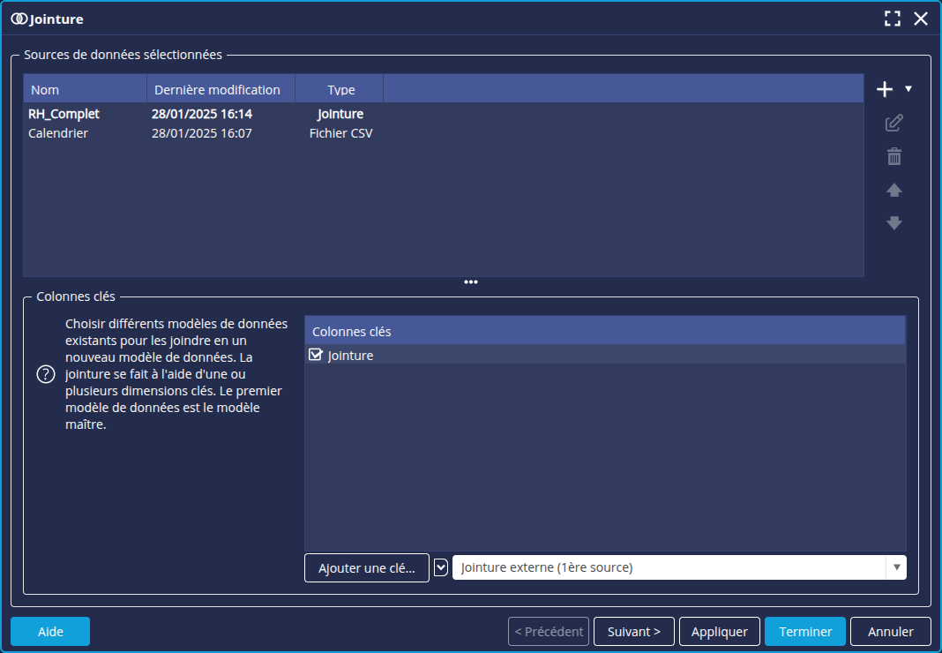Expand the small arrow next to Ajouter une clé
Image resolution: width=942 pixels, height=653 pixels.
[x=442, y=567]
